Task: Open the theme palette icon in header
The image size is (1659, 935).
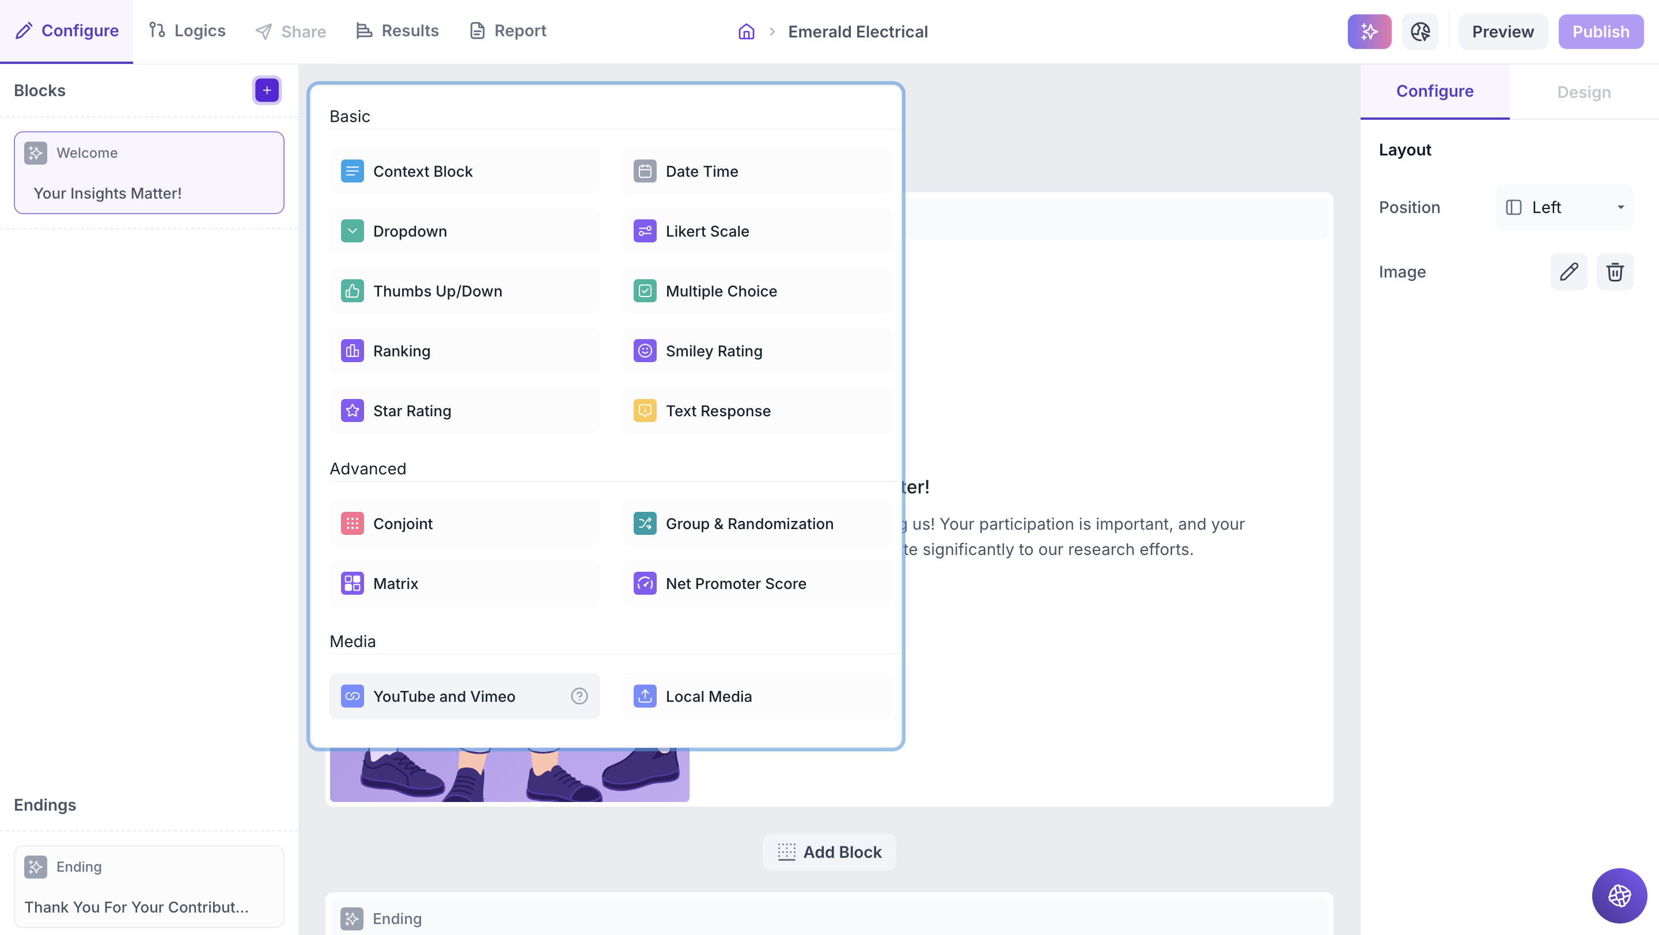Action: 1420,32
